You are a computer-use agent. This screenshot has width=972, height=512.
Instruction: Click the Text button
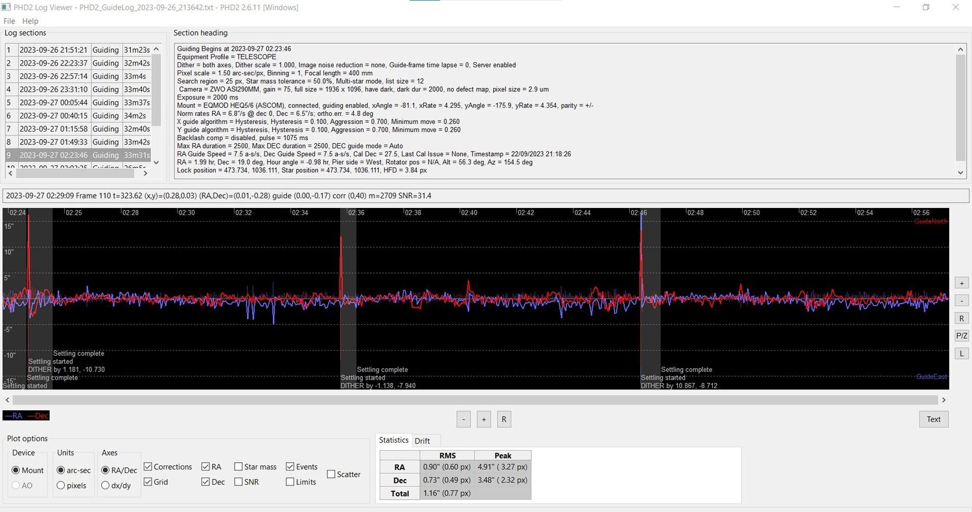(x=934, y=419)
